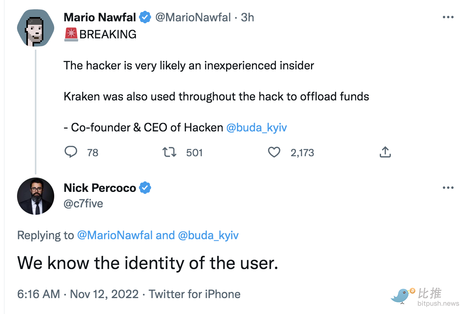Retweet Mario Nawfal's breaking tweet
This screenshot has height=314, width=467.
pyautogui.click(x=169, y=152)
